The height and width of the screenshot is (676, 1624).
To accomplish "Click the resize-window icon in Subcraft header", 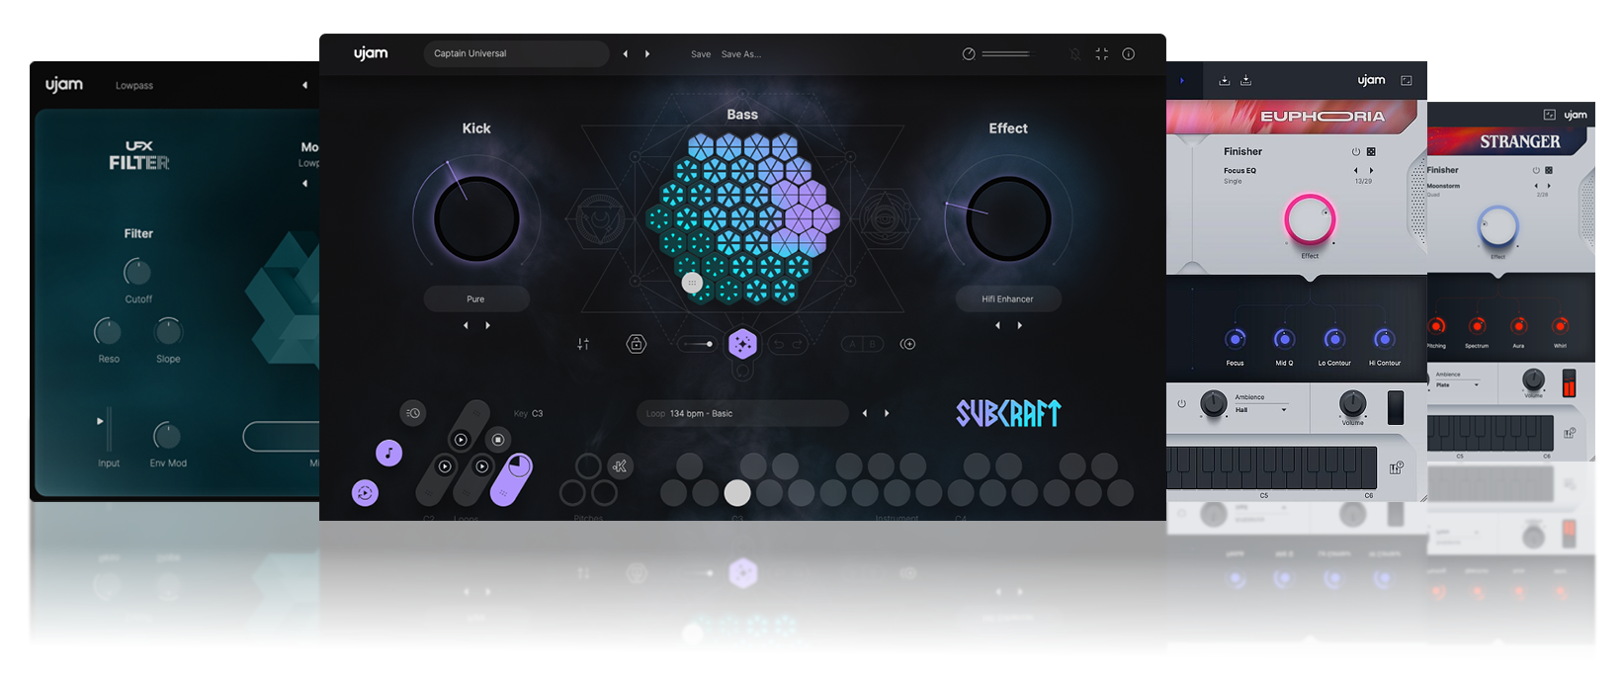I will click(1101, 54).
